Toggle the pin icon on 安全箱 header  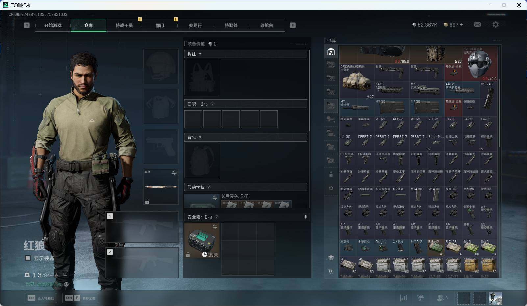(305, 217)
